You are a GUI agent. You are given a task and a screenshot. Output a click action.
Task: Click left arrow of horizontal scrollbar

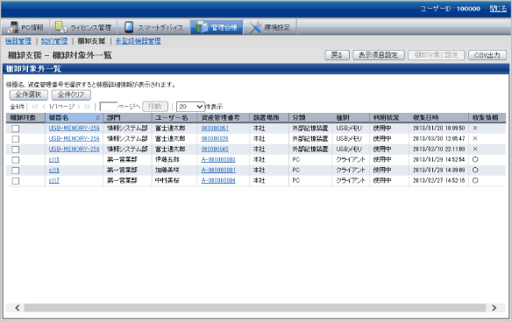point(18,308)
